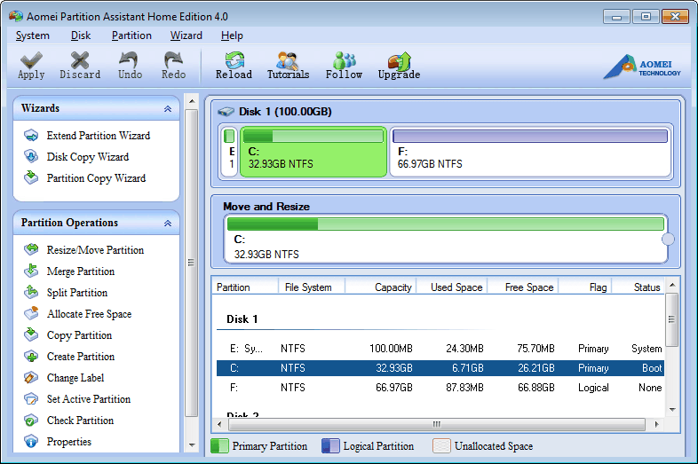The height and width of the screenshot is (464, 698).
Task: Select the C: partition block in Disk 1
Action: (x=313, y=152)
